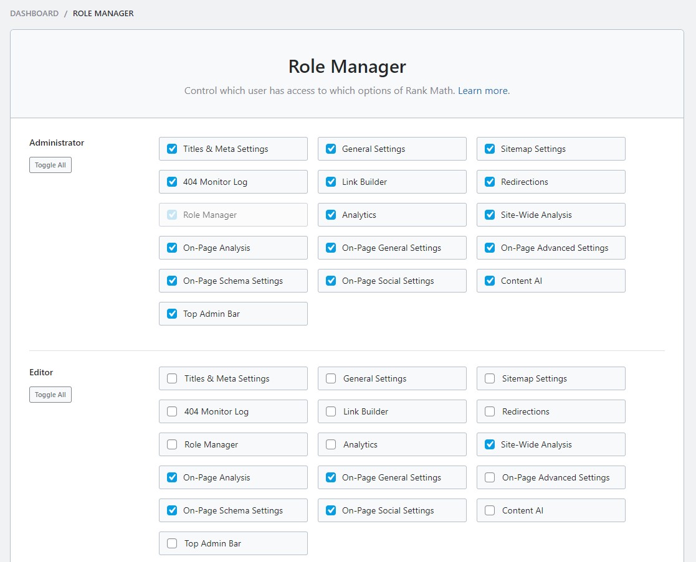This screenshot has height=562, width=696.
Task: Uncheck Administrator On-Page Social Settings
Action: click(x=331, y=281)
